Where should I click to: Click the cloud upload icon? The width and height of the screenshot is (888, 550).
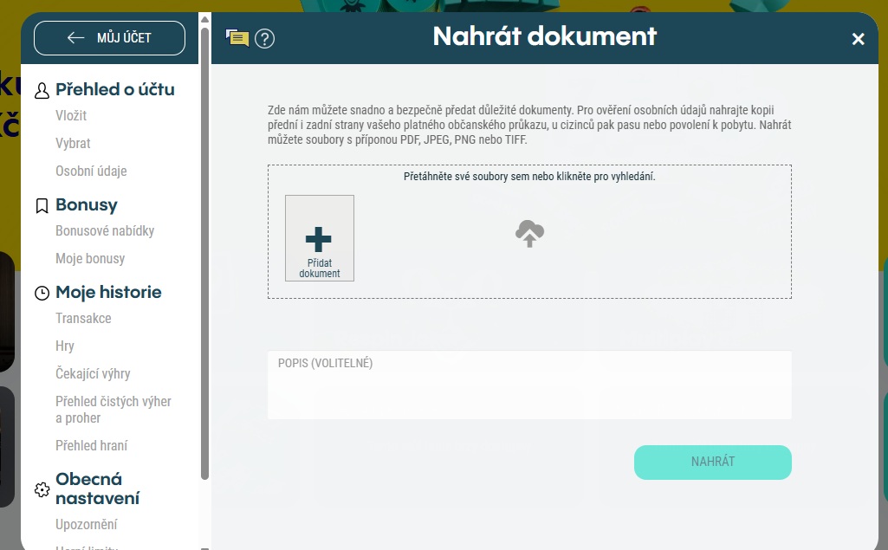tap(529, 234)
